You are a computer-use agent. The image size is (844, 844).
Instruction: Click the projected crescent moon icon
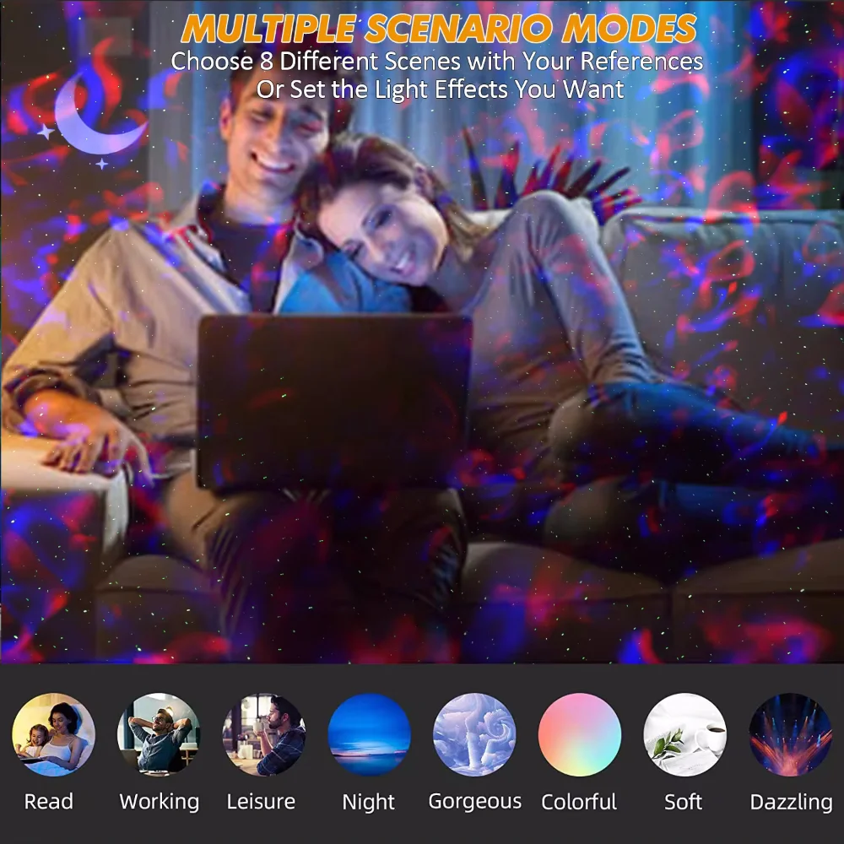tap(100, 116)
